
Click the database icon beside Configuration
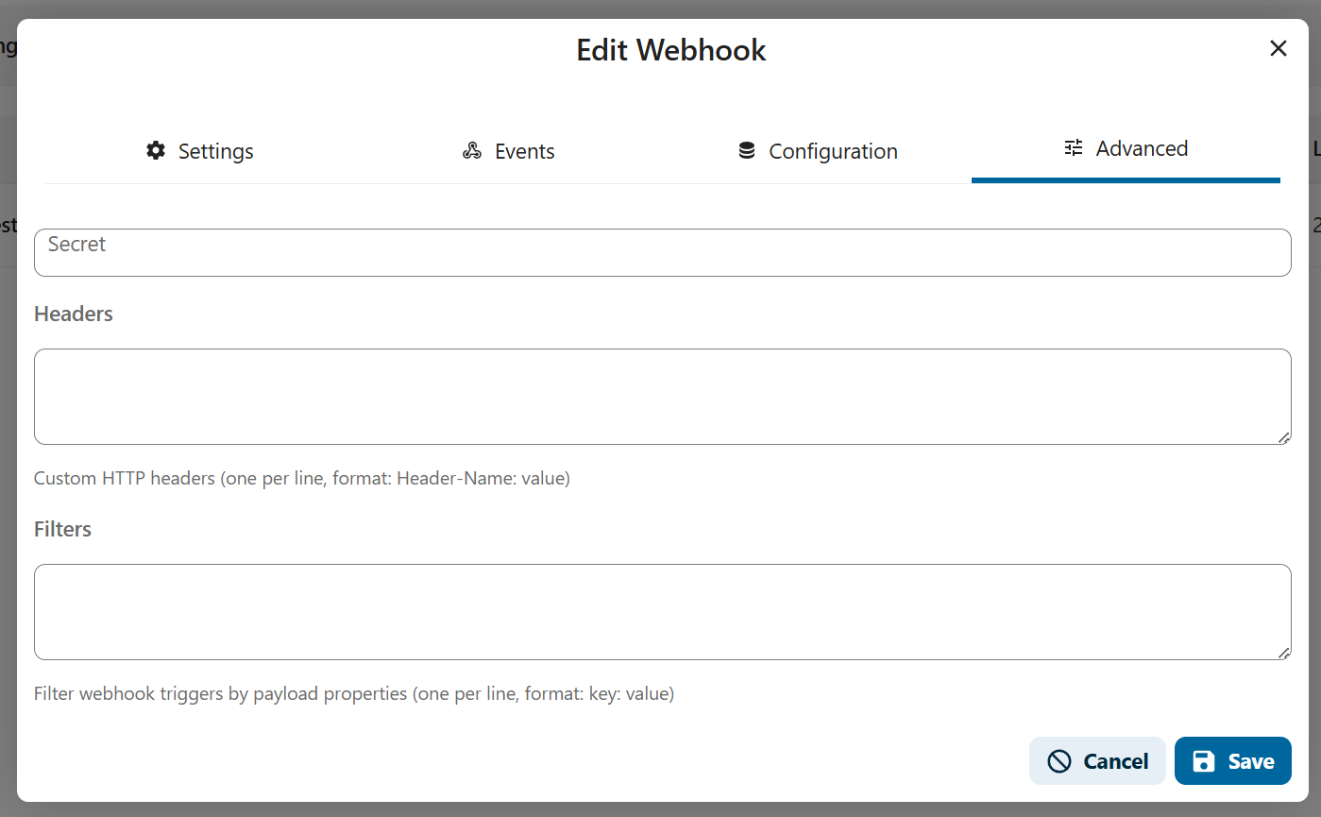pyautogui.click(x=747, y=151)
